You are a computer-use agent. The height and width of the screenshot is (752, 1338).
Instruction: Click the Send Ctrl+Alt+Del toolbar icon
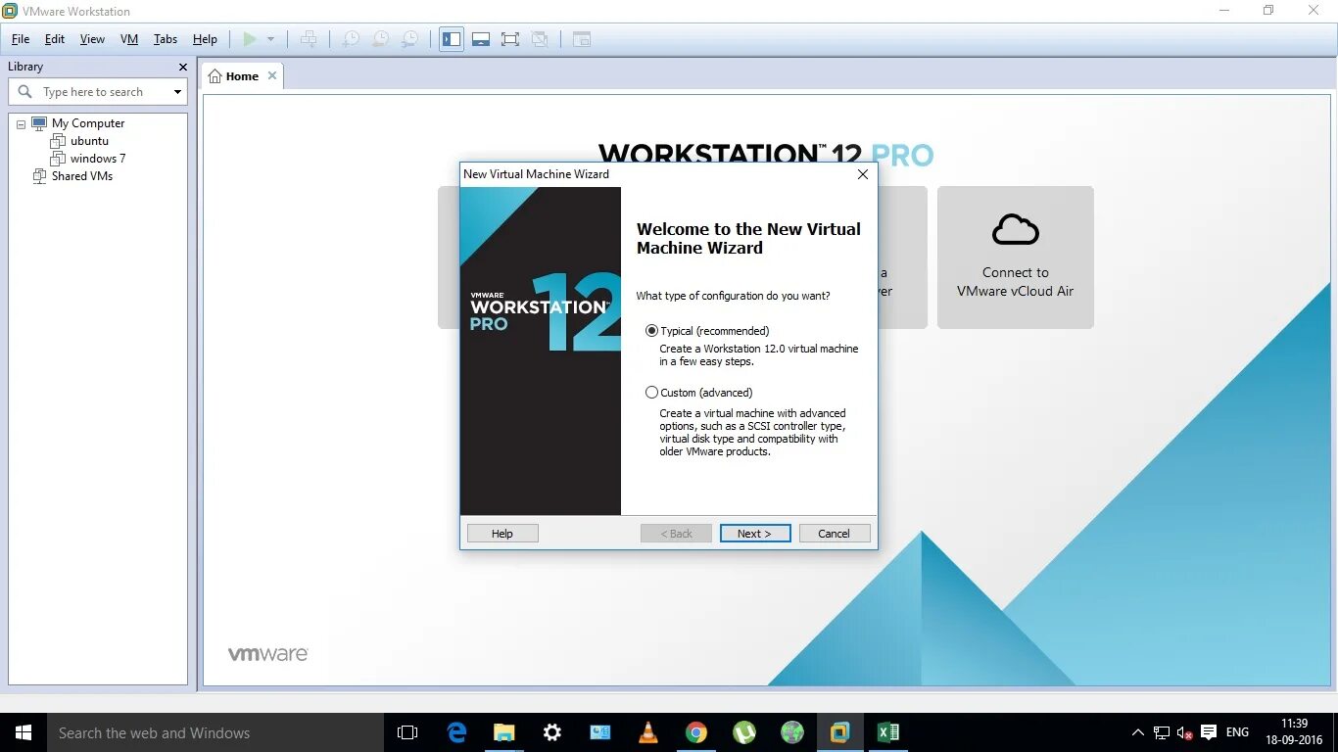point(309,39)
